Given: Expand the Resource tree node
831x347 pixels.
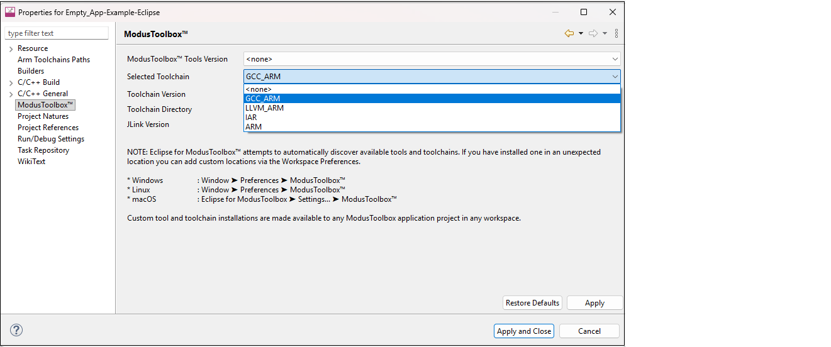Looking at the screenshot, I should click(11, 48).
